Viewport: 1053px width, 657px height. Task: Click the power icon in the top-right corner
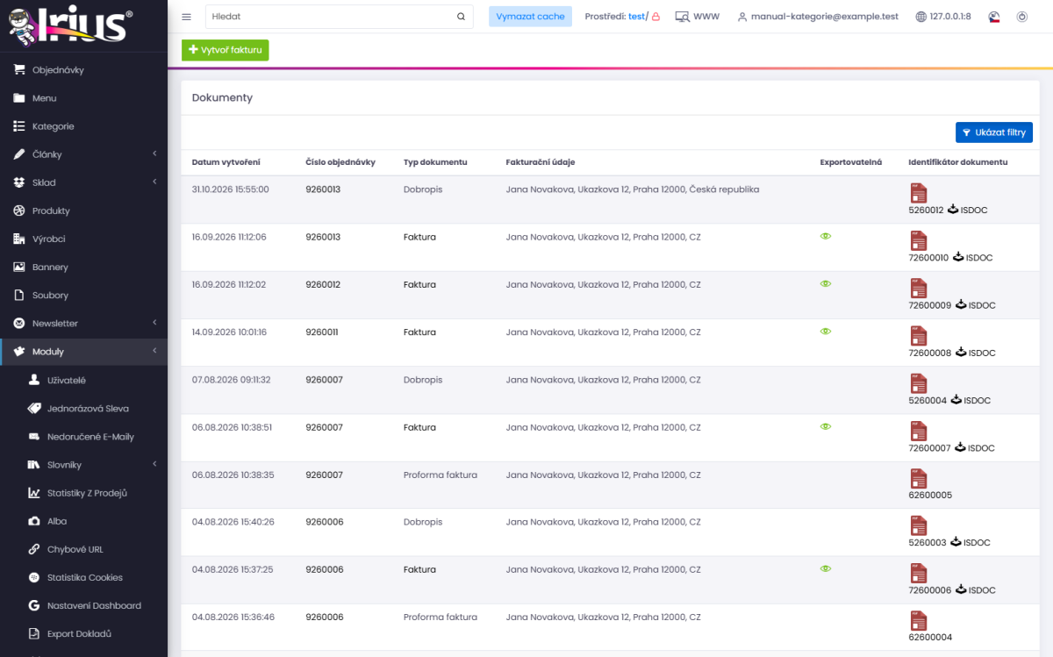pyautogui.click(x=1022, y=17)
